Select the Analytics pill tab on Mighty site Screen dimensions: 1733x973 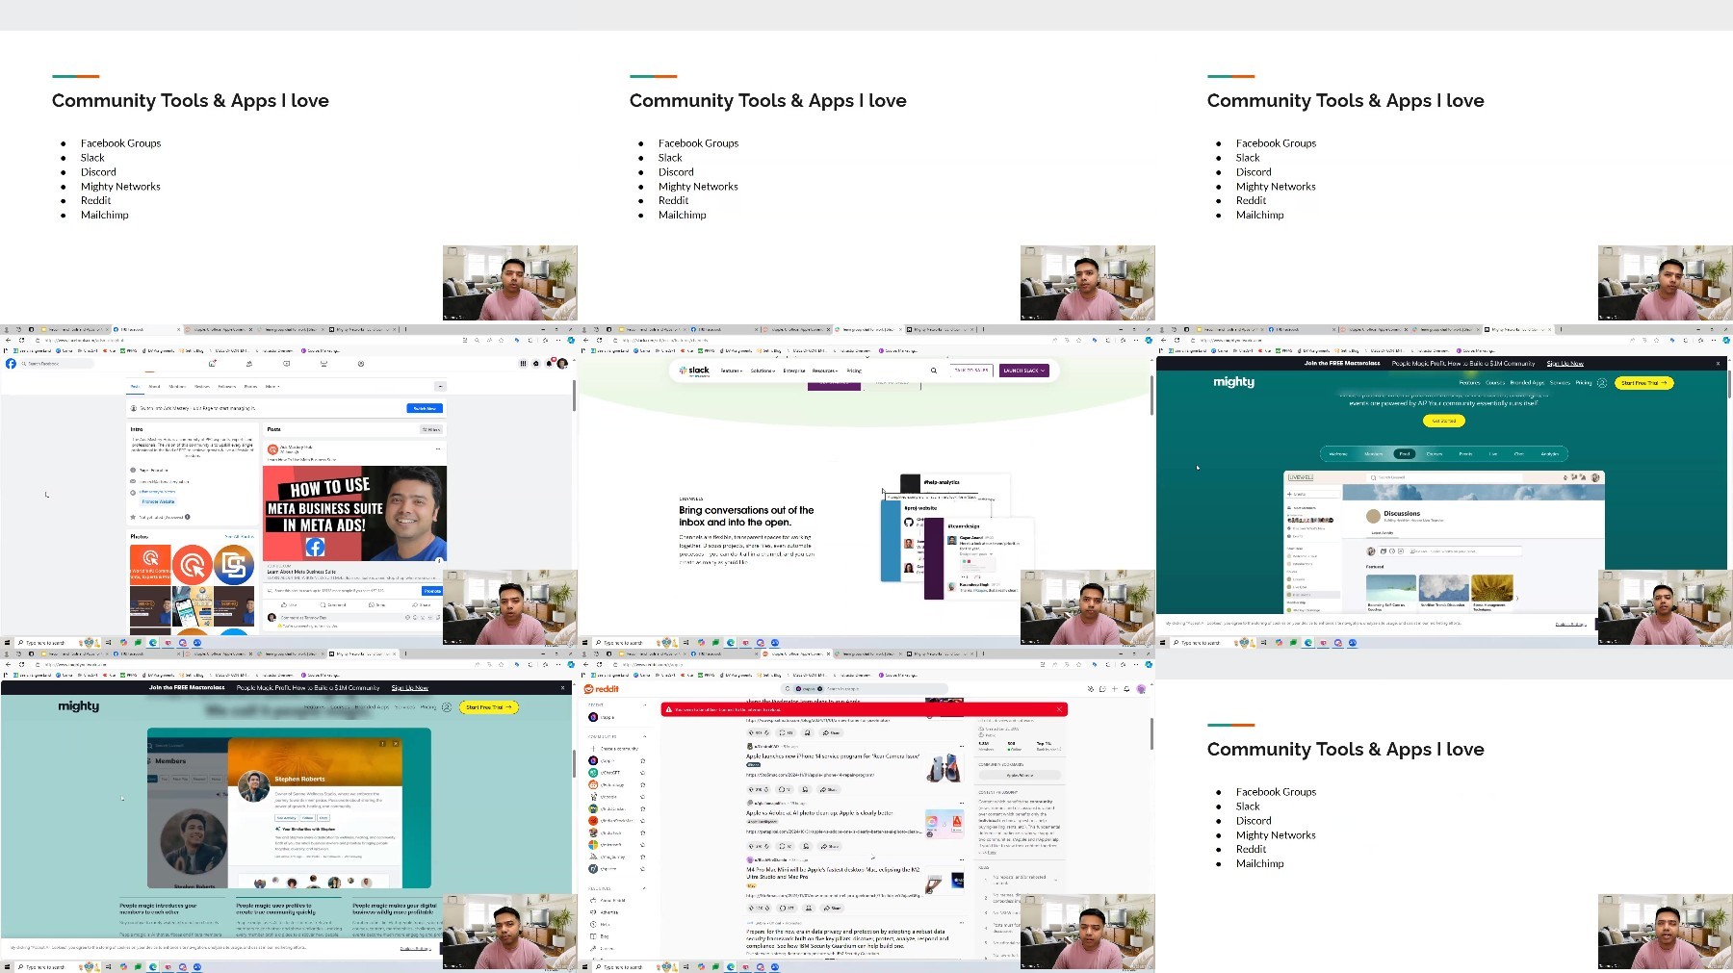1549,453
